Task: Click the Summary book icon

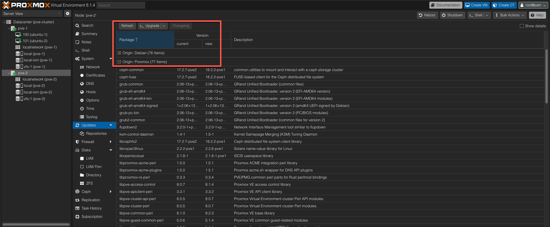Action: [x=77, y=34]
